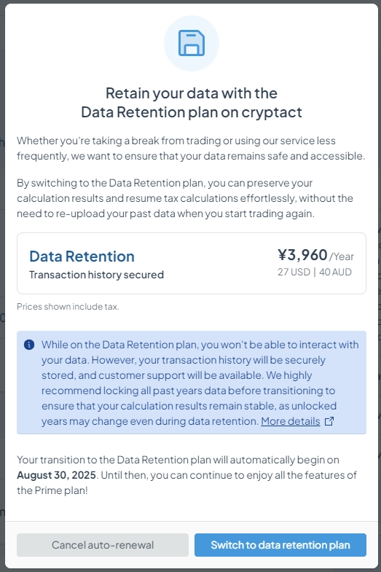
Task: Click the Prices shown include tax note
Action: 68,307
